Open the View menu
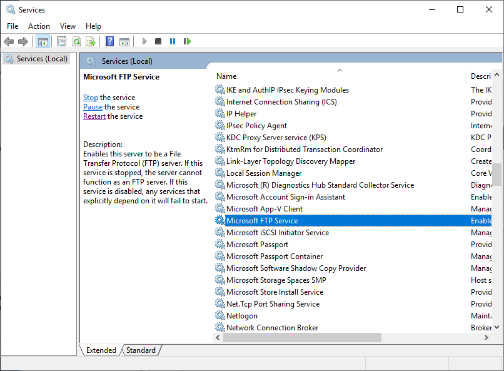The height and width of the screenshot is (371, 504). (68, 26)
